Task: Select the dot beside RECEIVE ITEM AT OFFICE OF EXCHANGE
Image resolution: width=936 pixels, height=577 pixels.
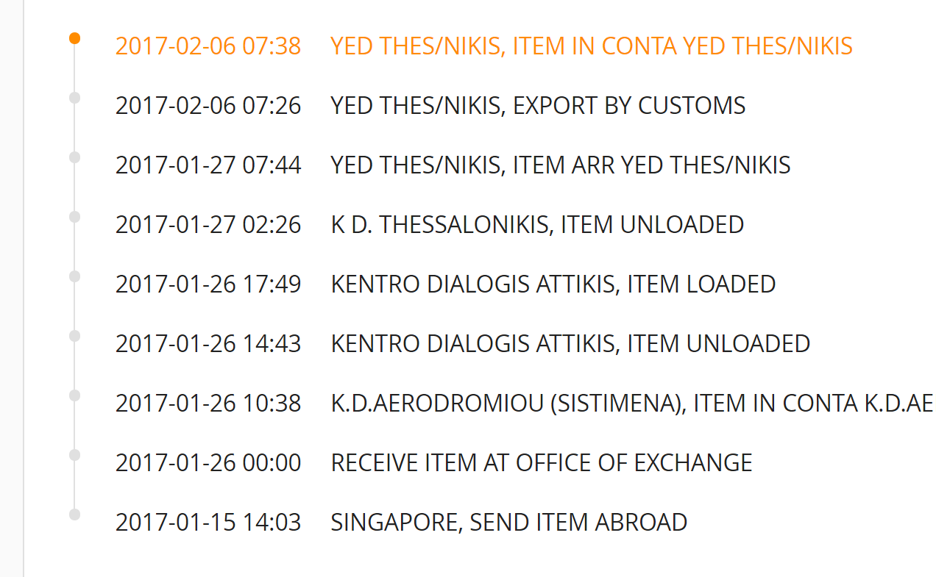Action: tap(74, 455)
